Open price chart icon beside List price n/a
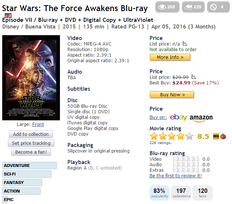 pos(185,44)
